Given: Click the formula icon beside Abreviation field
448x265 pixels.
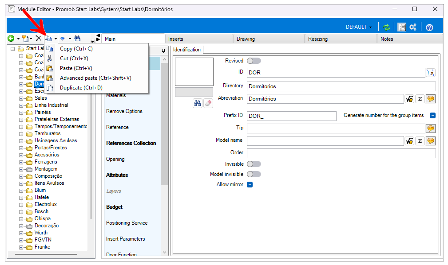Looking at the screenshot, I should point(409,99).
